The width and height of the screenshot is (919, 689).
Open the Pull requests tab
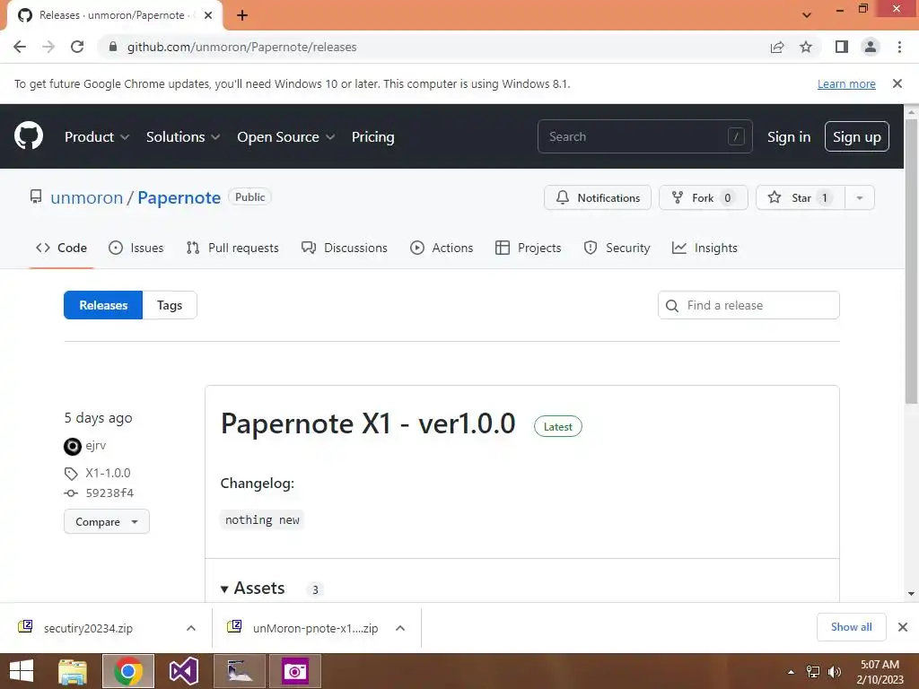pos(232,248)
